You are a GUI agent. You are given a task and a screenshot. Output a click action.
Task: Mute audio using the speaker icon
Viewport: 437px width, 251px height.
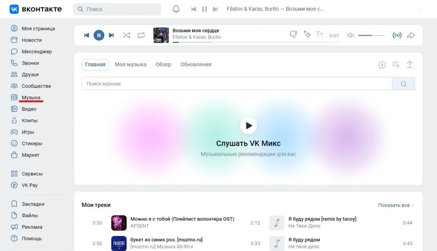pos(350,35)
